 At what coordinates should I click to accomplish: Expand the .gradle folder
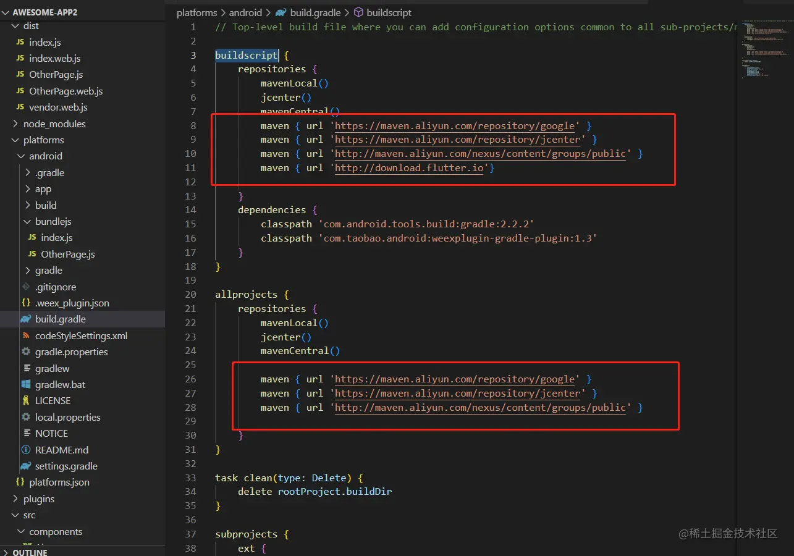(x=28, y=173)
